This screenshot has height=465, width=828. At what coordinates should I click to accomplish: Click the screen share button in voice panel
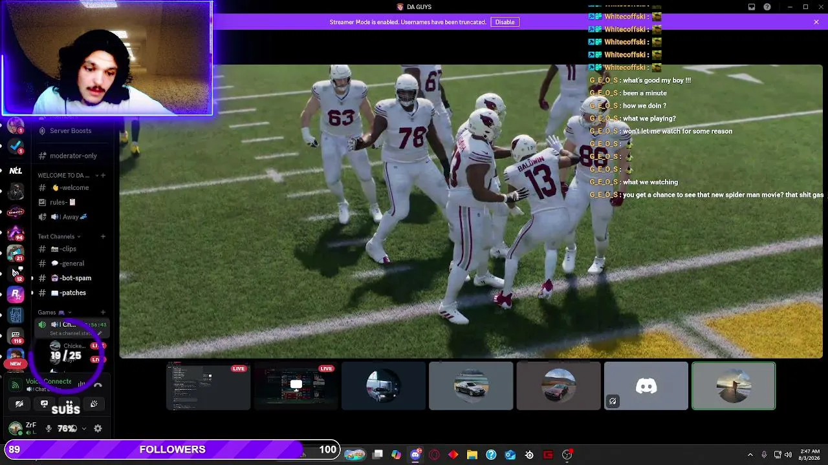pos(44,404)
